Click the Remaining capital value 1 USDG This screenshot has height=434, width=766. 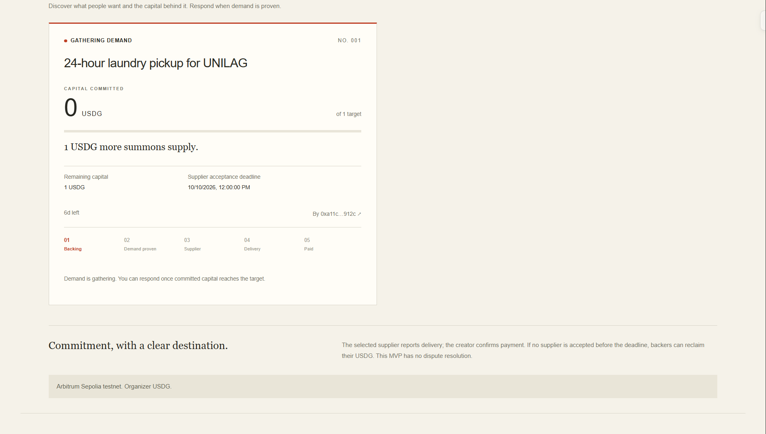75,187
